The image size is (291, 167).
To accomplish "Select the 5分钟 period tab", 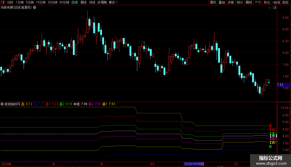I will [x=30, y=2].
